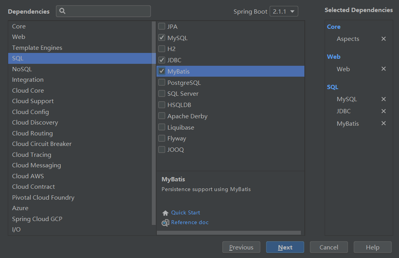Viewport: 399px width, 258px height.
Task: Check the H2 database option
Action: coord(162,49)
